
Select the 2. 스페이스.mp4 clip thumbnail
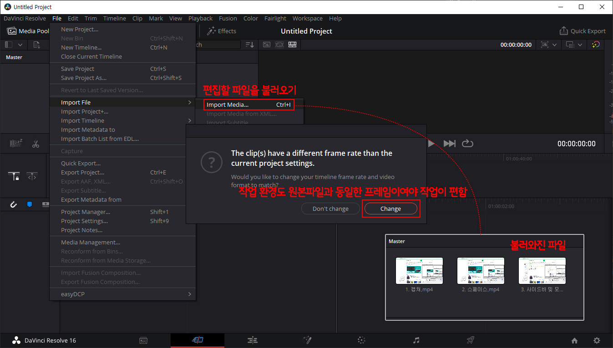point(481,271)
